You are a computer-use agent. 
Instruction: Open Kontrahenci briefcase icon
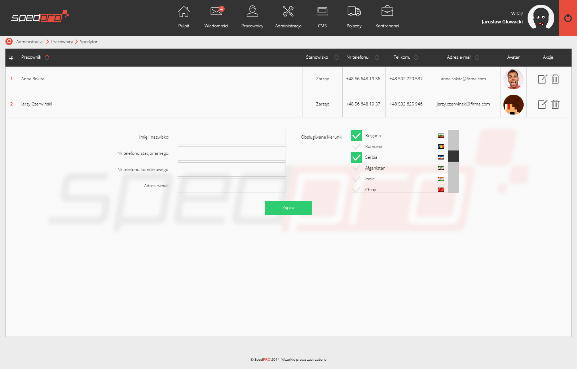tap(387, 12)
